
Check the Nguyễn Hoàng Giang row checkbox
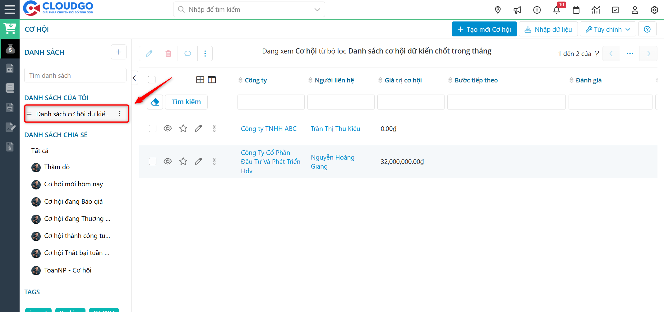tap(153, 161)
